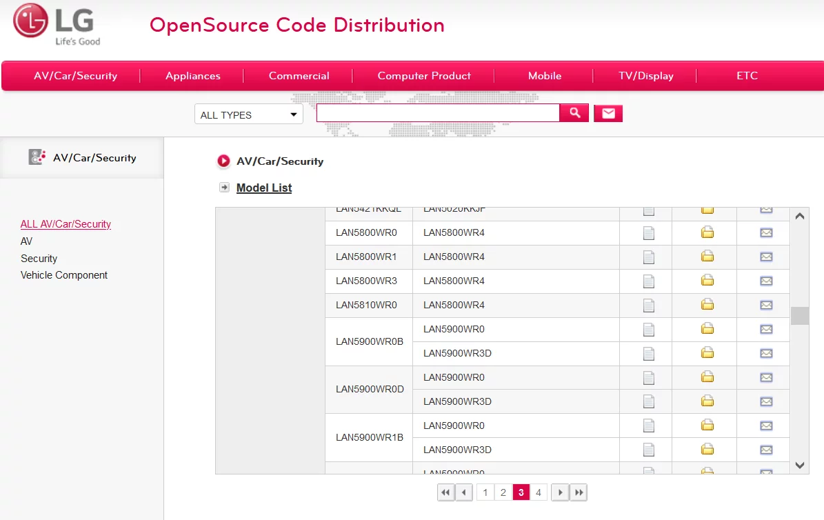Open document icon for LAN5900WR0D's LAN5900WR0 row
Viewport: 824px width, 520px height.
click(649, 378)
